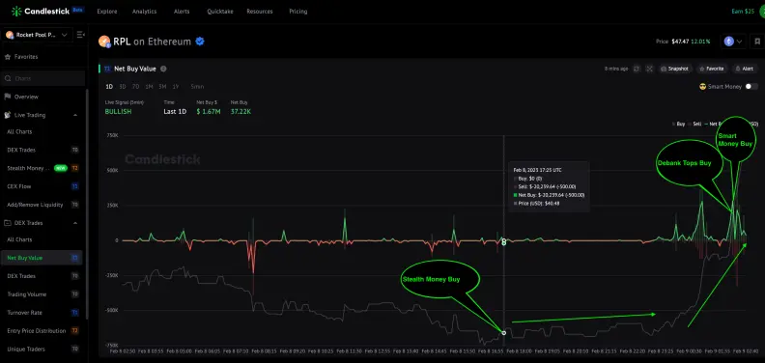Open the Analytics menu
Screen dimensions: 765x363
[x=144, y=12]
